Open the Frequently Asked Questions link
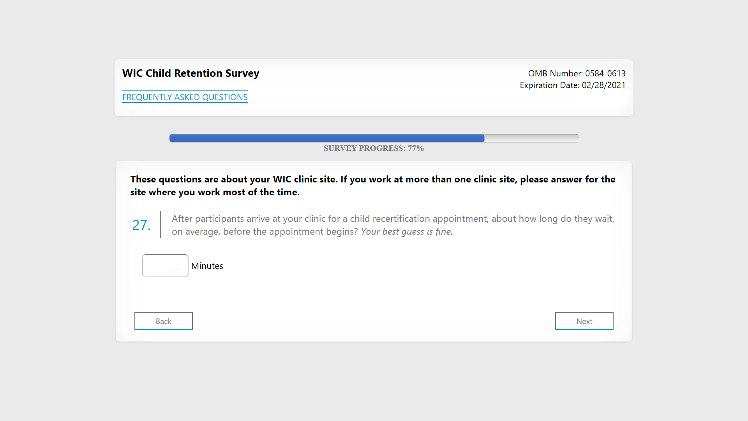 [x=185, y=97]
